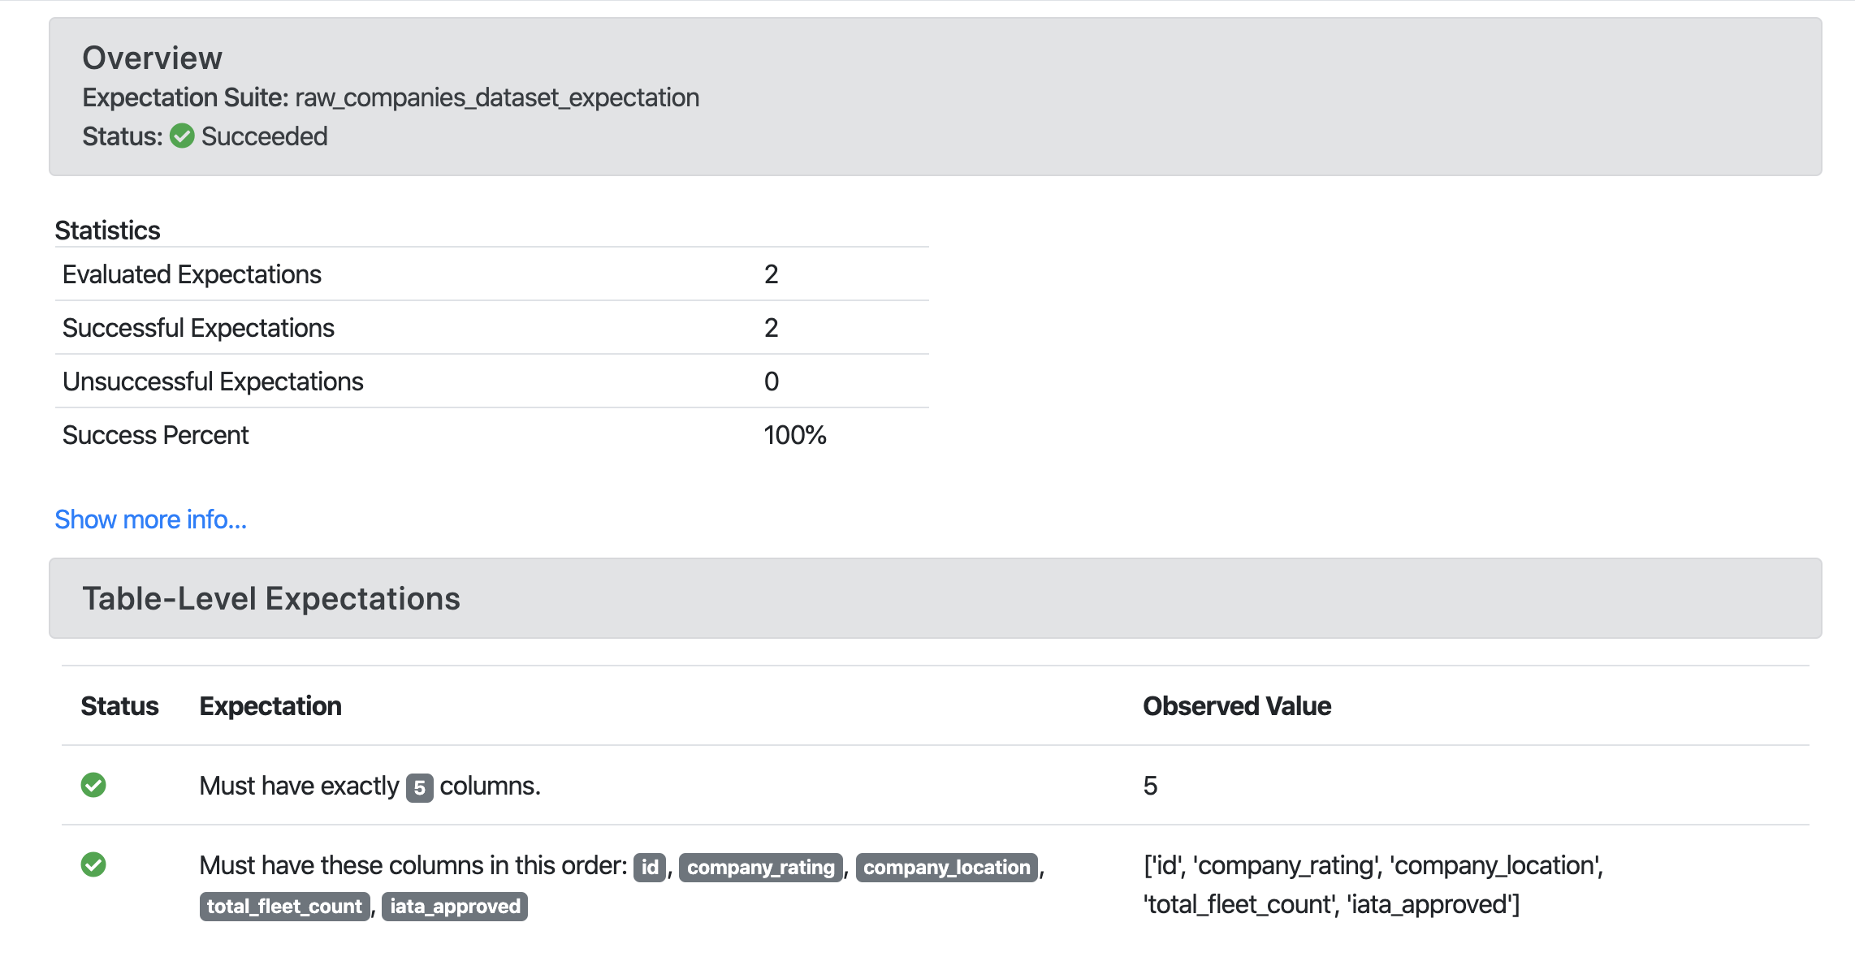The height and width of the screenshot is (974, 1855).
Task: Click the 'company_rating' column badge
Action: click(761, 867)
